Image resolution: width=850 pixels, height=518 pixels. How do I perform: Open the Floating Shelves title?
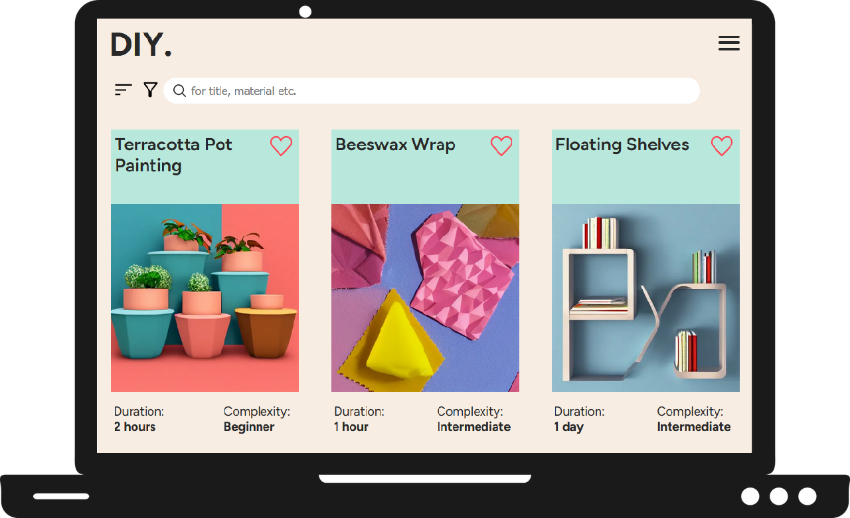[622, 145]
